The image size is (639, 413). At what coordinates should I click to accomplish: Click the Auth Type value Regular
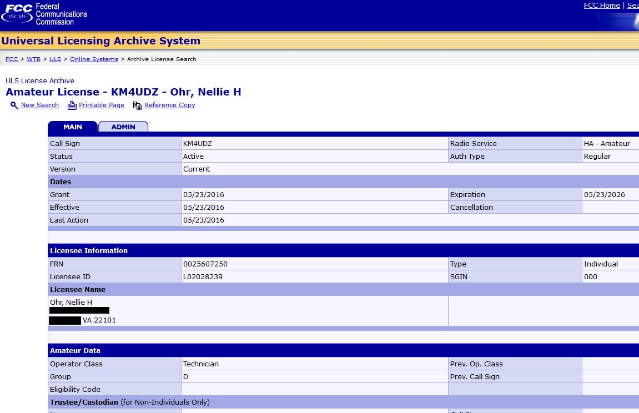pos(597,156)
